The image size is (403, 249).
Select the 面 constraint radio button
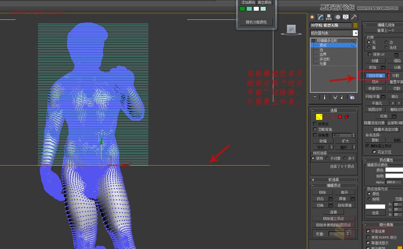coord(369,47)
